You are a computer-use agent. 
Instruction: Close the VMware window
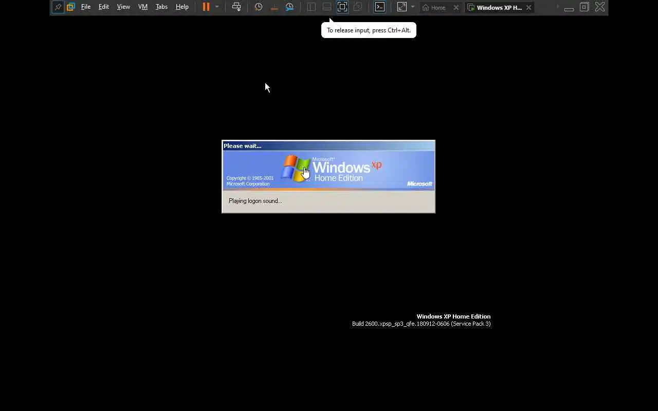(600, 7)
